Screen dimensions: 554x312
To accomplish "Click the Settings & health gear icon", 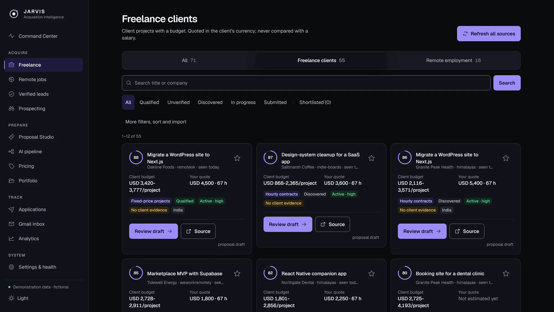I will point(11,267).
